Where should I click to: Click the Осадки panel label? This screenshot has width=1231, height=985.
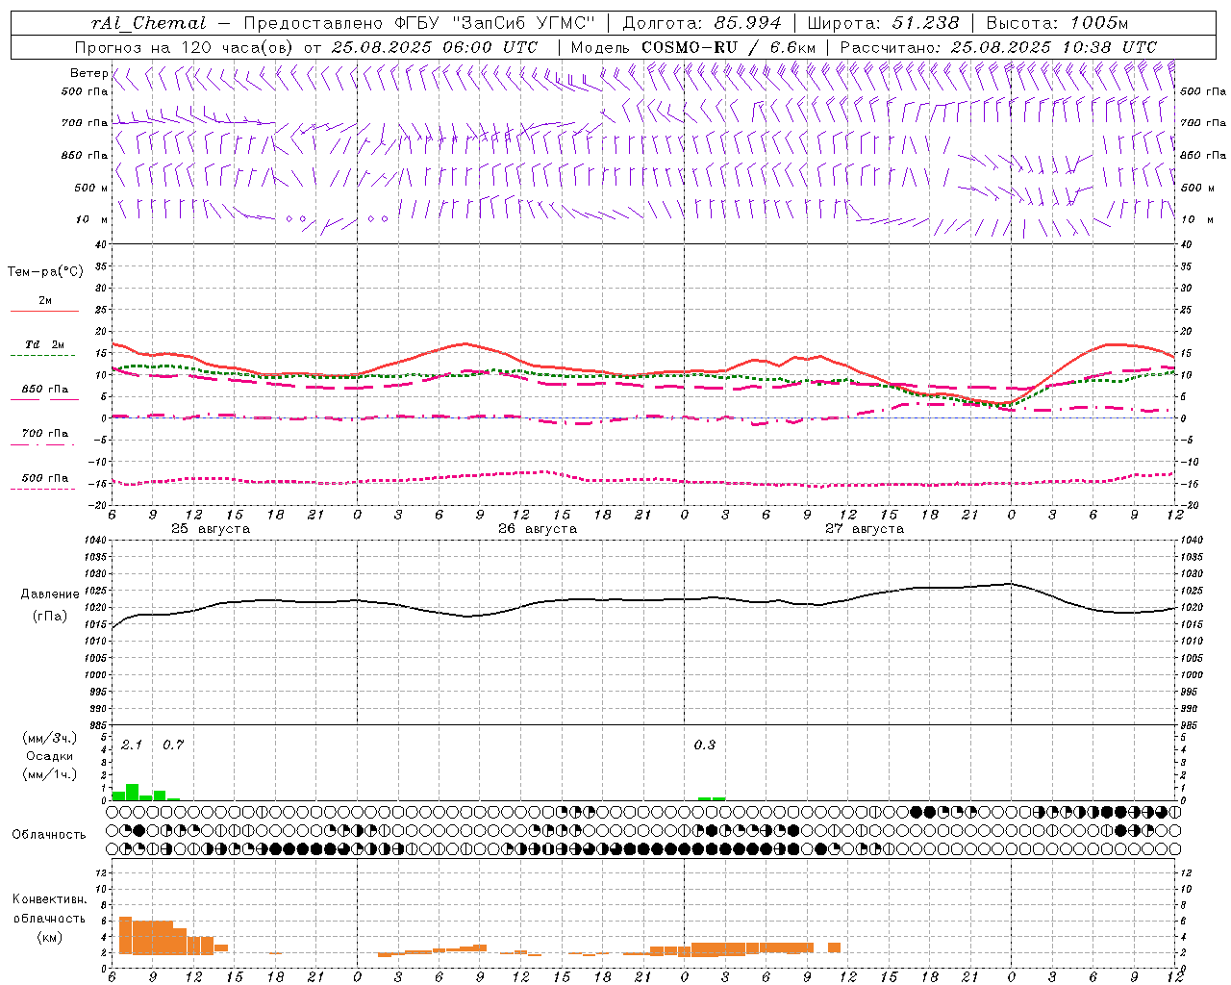click(49, 756)
